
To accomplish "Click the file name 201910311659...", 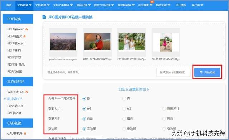I will pyautogui.click(x=132, y=59).
